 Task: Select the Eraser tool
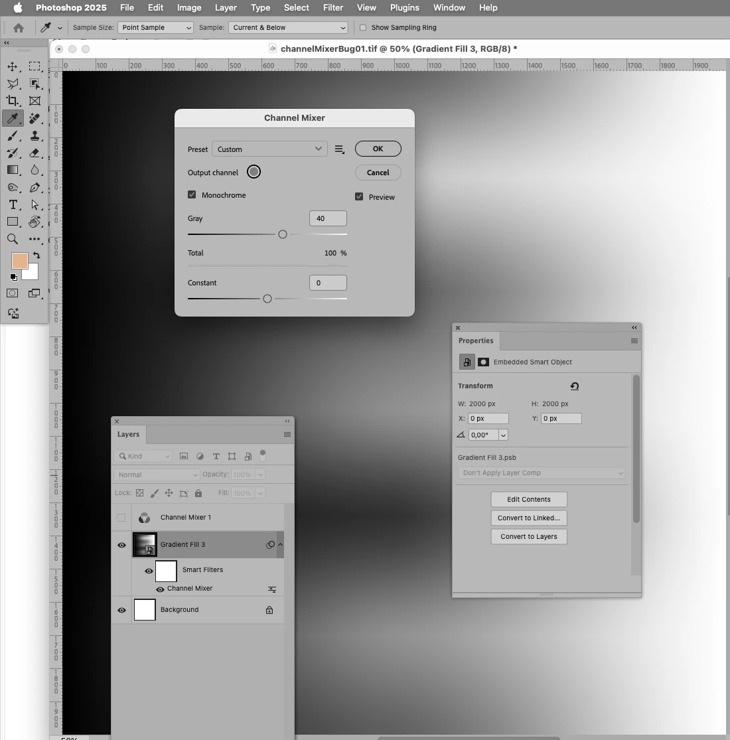(x=35, y=153)
